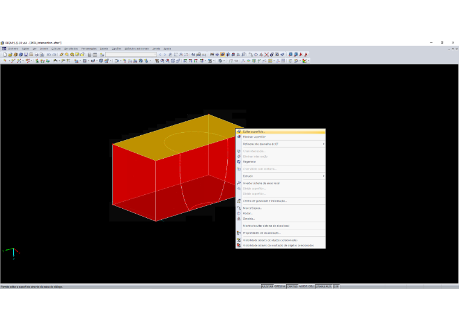
Task: Open the Tabela menu
Action: pos(104,48)
